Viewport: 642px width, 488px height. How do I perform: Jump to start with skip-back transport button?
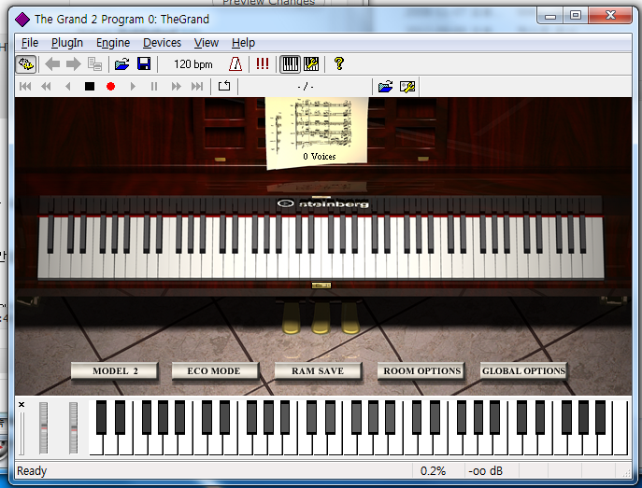tap(25, 86)
